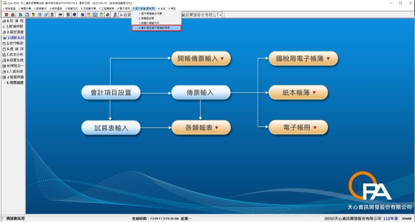
Task: Click the 試算表輸入 button
Action: click(x=110, y=127)
